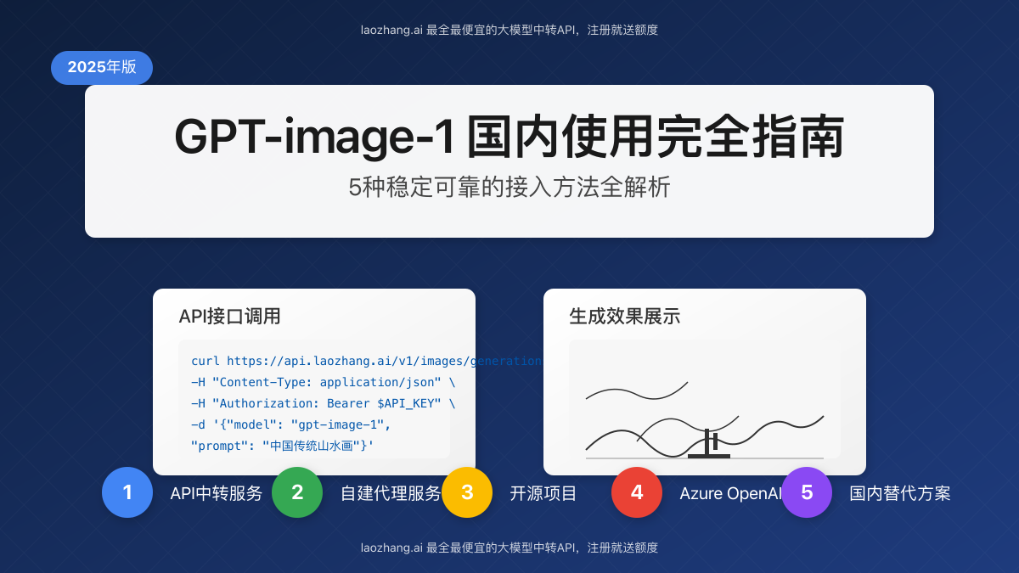Screen dimensions: 1019x573
Task: Click the 生成效果展示 card heading
Action: click(624, 317)
